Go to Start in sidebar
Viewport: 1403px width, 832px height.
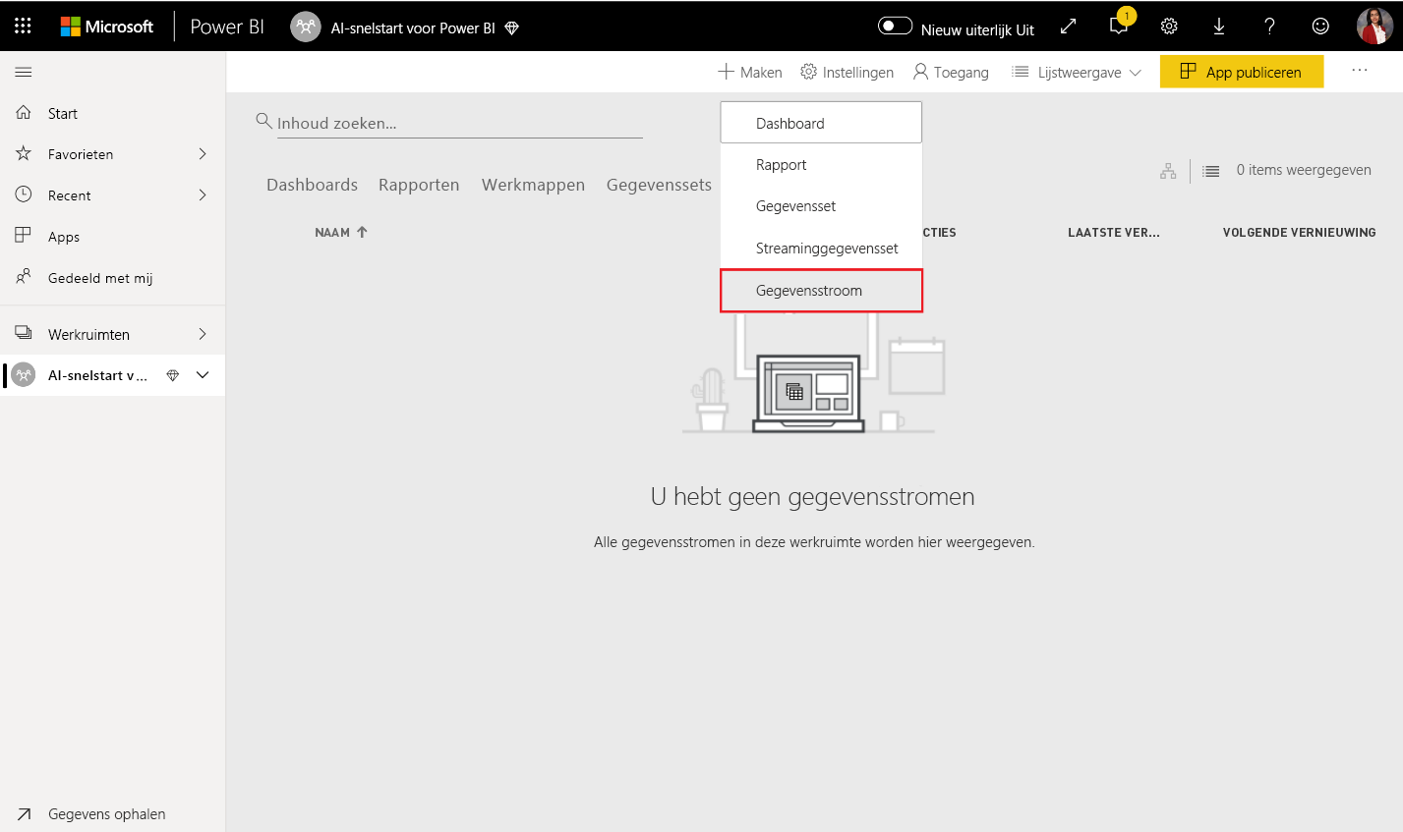point(112,114)
